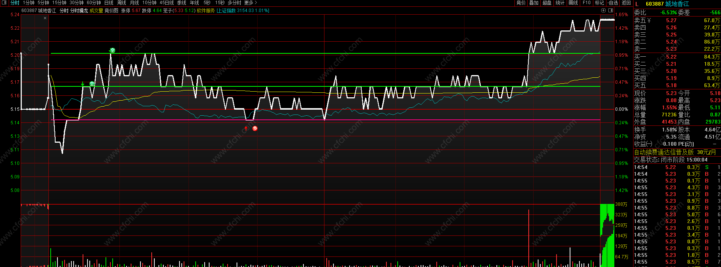
Task: Click the 买一 bid price 5.22
Action: pyautogui.click(x=671, y=57)
